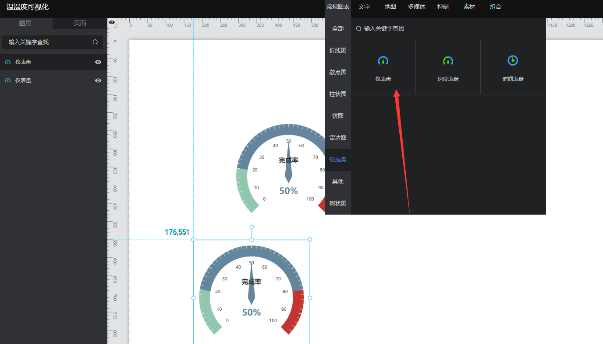Click the search magnifier in layer panel
Viewport: 603px width, 344px height.
click(95, 42)
